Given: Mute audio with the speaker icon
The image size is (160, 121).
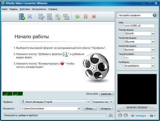Looking at the screenshot, I should pos(133,116).
